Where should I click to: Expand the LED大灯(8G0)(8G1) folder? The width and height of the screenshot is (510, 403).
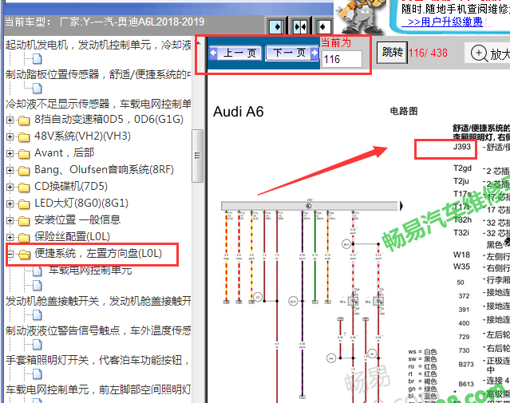point(10,204)
